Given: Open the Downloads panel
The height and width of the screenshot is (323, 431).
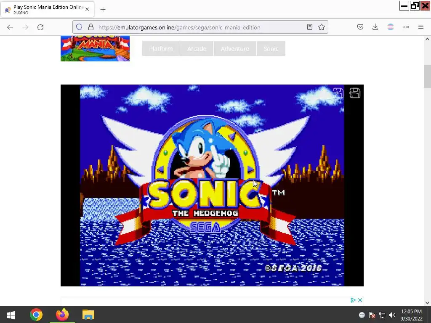Looking at the screenshot, I should point(375,27).
